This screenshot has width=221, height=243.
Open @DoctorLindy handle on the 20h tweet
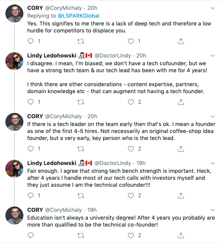pos(113,55)
